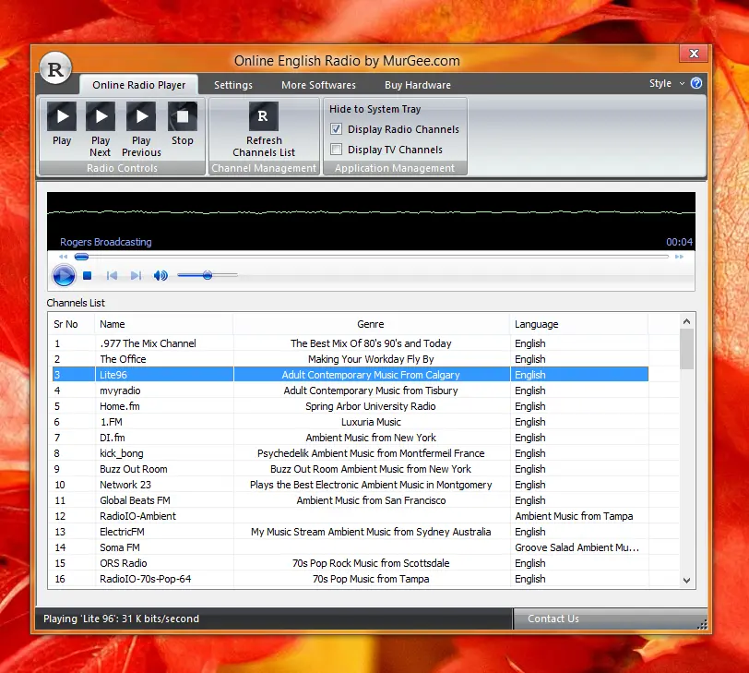Image resolution: width=749 pixels, height=673 pixels.
Task: Click the channels list scrollbar down arrow
Action: tap(686, 581)
